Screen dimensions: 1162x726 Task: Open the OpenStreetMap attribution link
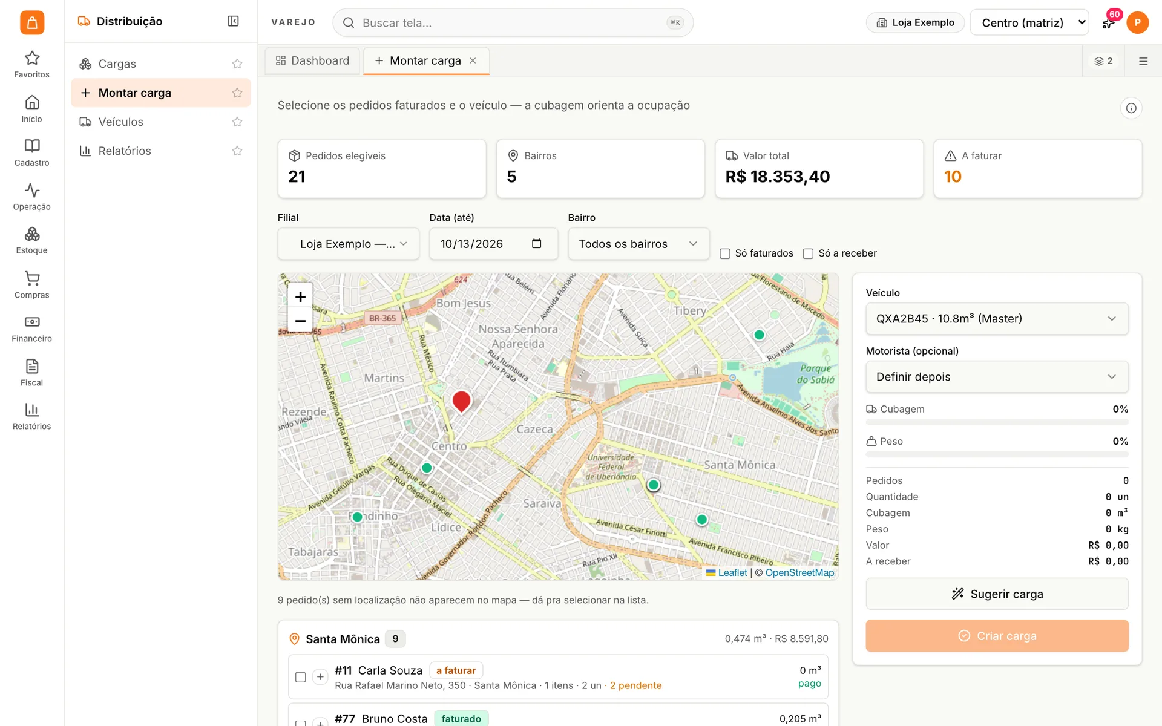pyautogui.click(x=799, y=573)
